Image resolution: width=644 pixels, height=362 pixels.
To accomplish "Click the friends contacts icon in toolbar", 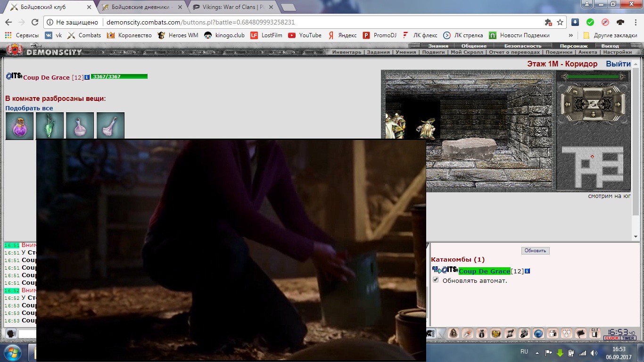I will click(553, 333).
